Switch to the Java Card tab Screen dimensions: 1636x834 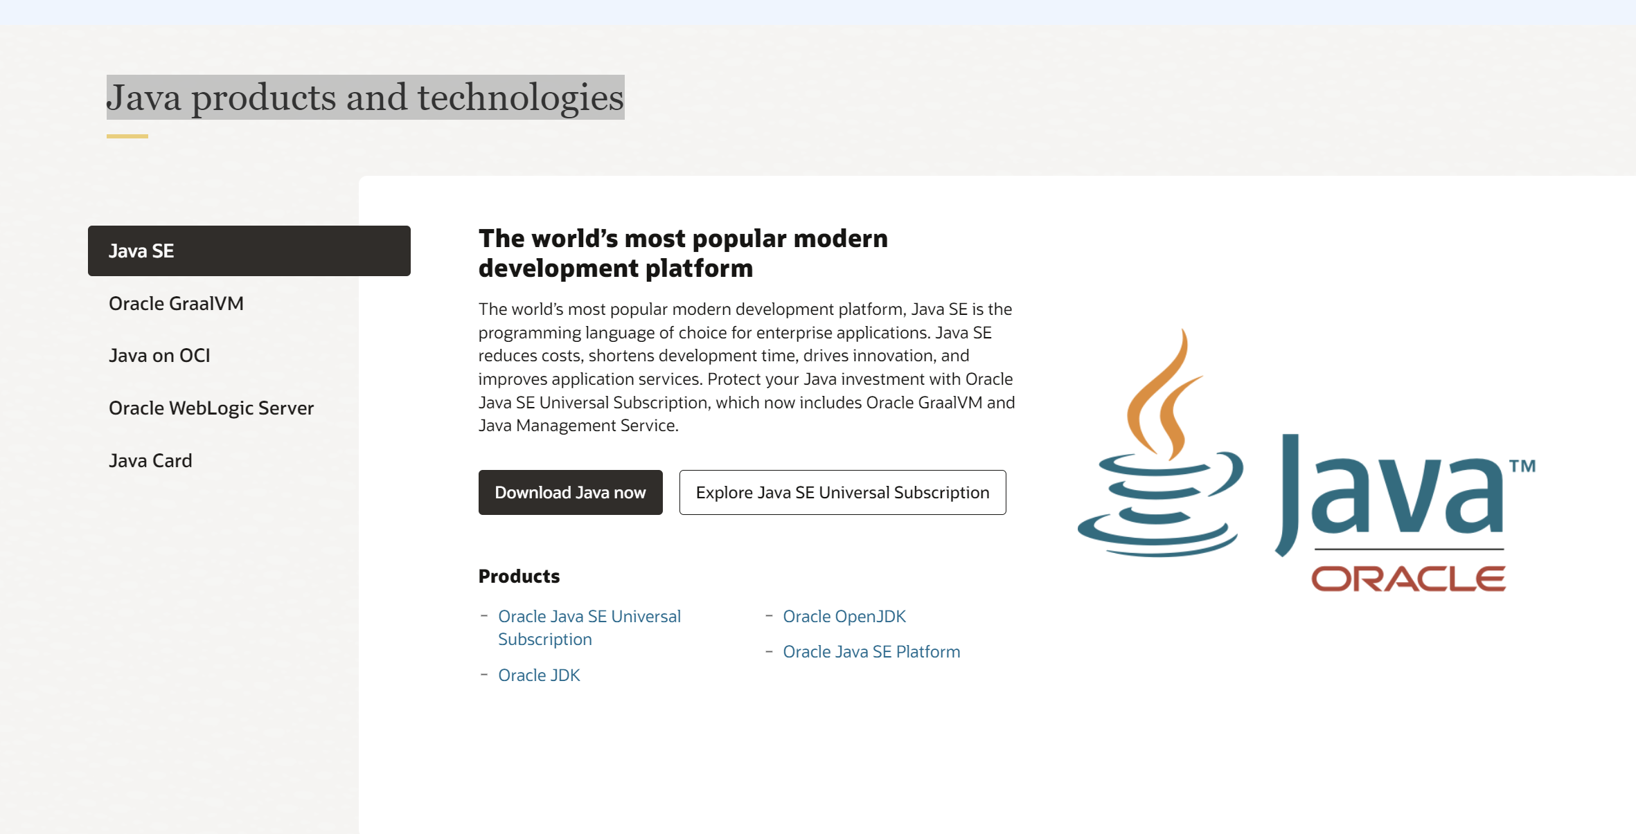pos(150,460)
